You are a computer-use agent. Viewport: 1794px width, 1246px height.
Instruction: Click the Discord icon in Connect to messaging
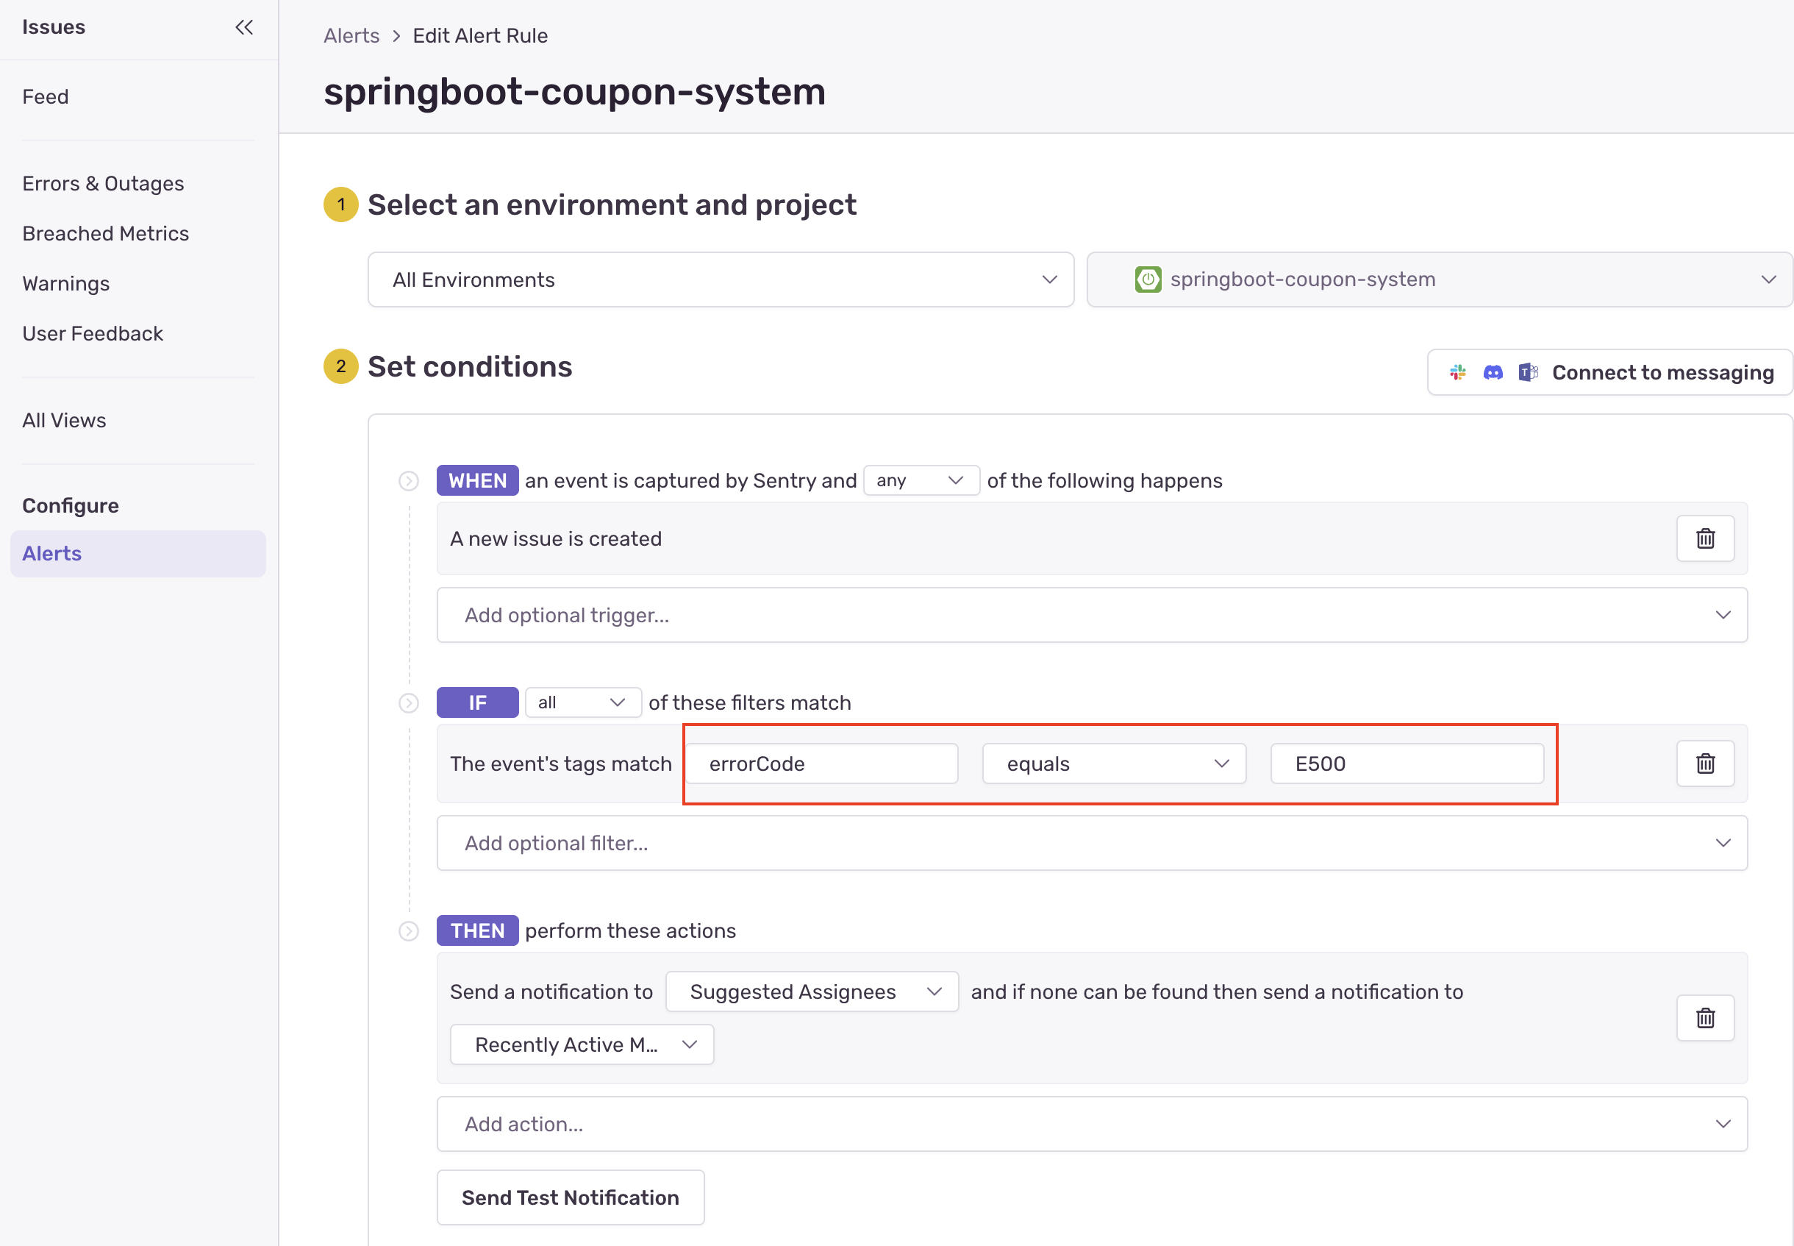(1493, 372)
